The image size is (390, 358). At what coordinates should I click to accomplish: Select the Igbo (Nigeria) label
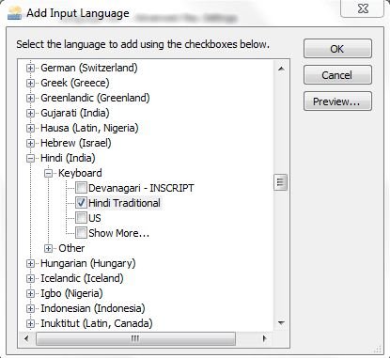(71, 293)
